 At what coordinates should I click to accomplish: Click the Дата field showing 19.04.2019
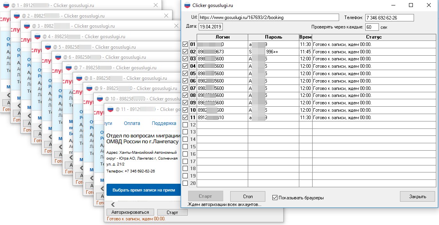(211, 27)
